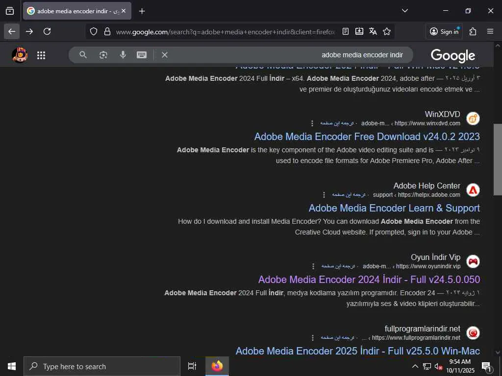
Task: Open the Firefox View button
Action: coord(10,11)
